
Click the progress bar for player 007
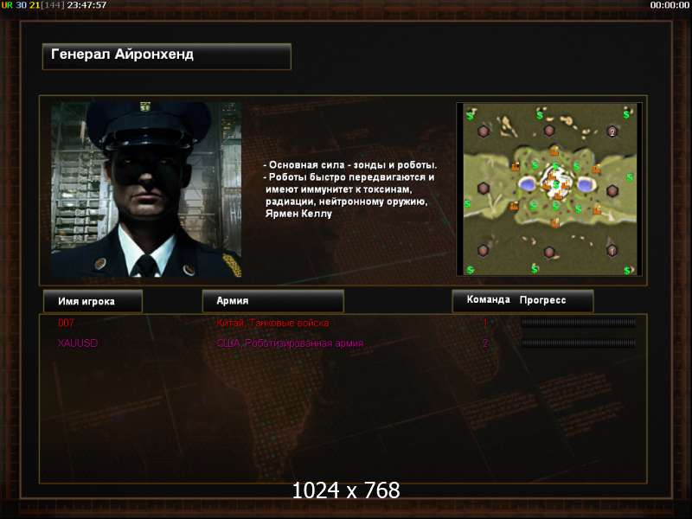point(579,323)
